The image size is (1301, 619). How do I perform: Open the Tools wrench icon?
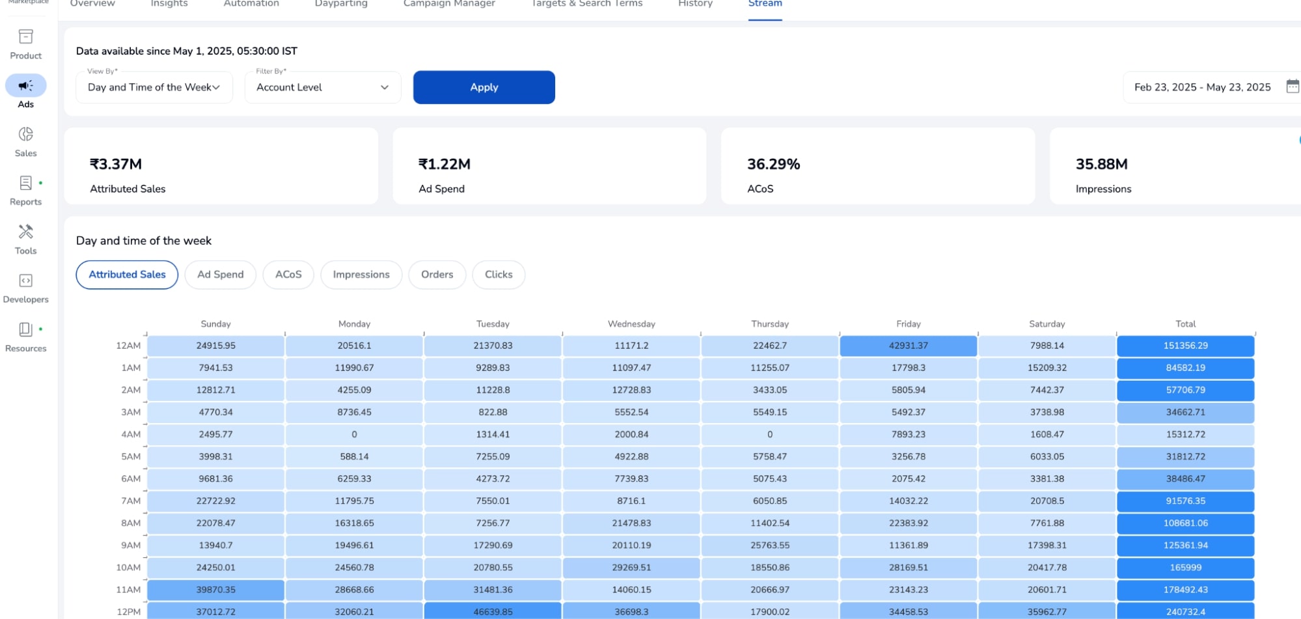click(25, 232)
